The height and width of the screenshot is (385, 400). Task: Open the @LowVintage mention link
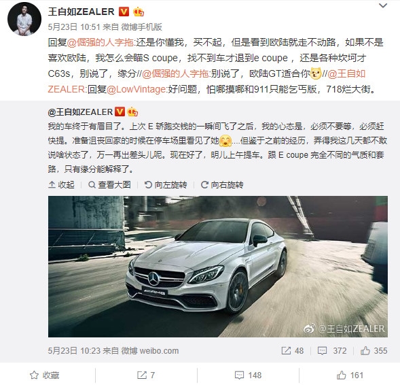click(137, 89)
